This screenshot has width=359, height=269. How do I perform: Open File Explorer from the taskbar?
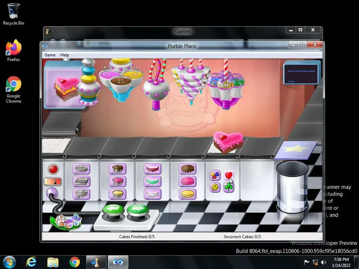click(53, 262)
